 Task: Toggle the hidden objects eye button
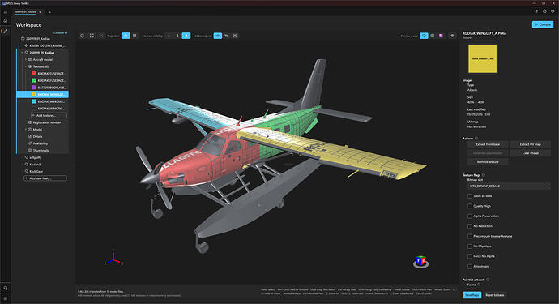coord(217,36)
